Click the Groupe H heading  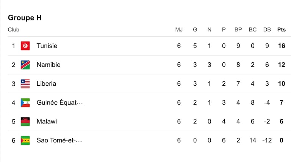tap(25, 18)
